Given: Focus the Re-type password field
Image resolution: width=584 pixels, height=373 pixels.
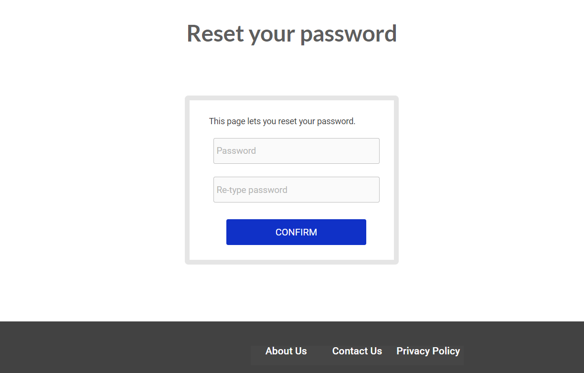Looking at the screenshot, I should 296,190.
